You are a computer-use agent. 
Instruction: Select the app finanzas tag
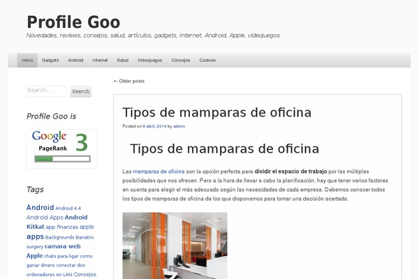62,227
